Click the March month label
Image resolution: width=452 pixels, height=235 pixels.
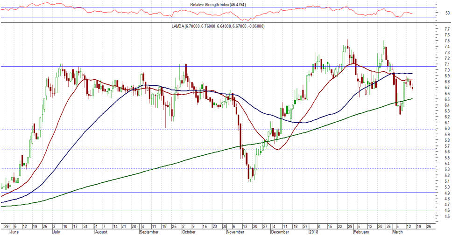tap(397, 232)
